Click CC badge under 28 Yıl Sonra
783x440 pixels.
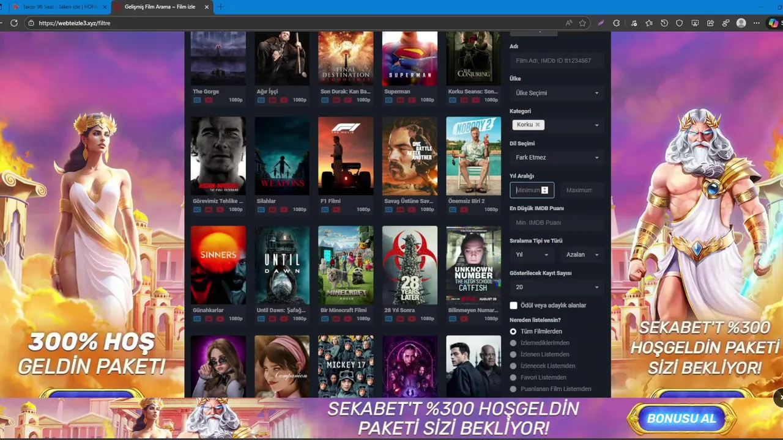pyautogui.click(x=389, y=318)
